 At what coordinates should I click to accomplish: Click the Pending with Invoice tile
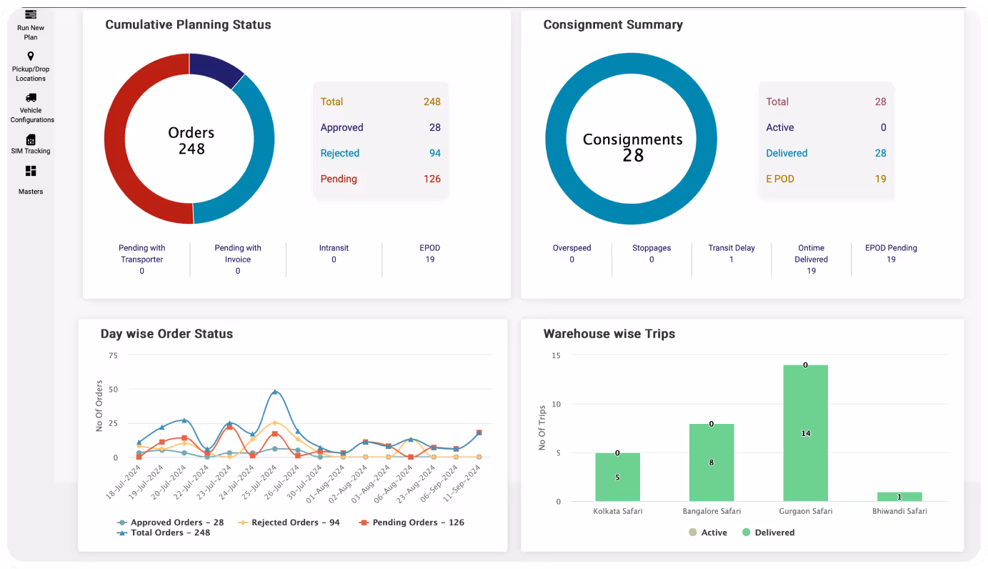pos(238,259)
